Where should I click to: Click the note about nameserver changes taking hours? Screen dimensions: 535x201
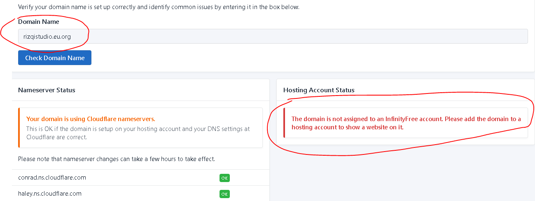[117, 159]
